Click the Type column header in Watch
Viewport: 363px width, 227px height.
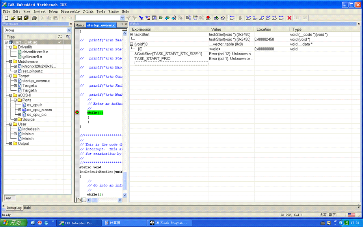point(321,30)
